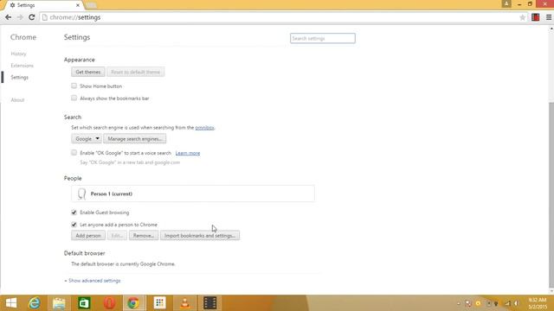Open the user profile button in the title bar

506,3
